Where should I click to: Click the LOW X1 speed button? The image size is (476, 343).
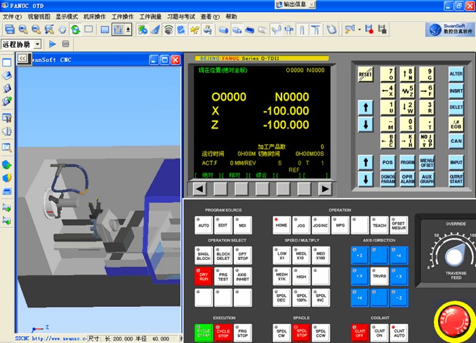(x=282, y=255)
